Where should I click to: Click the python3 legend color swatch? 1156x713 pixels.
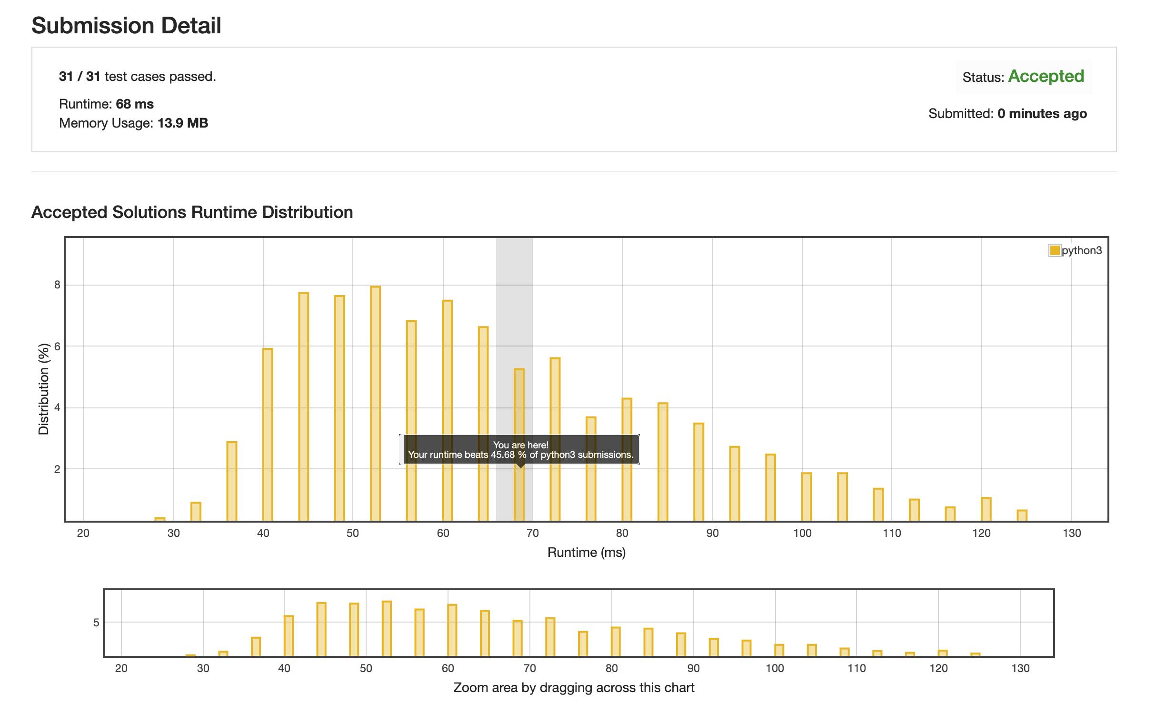pos(1054,250)
